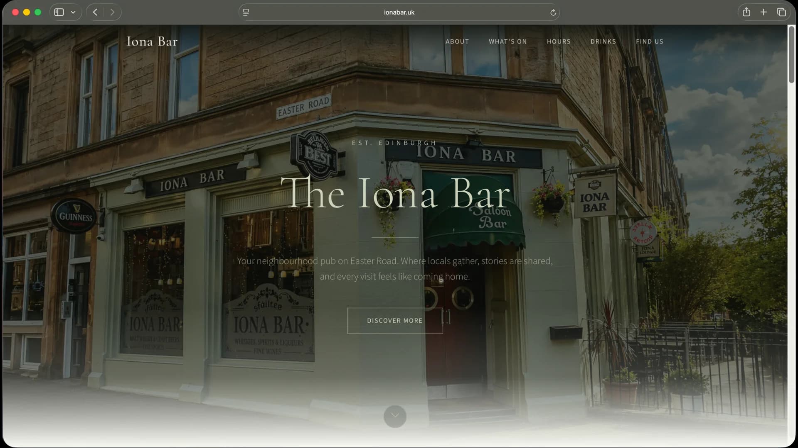798x448 pixels.
Task: Click the page's vertical scrollbar thumb
Action: coord(791,55)
